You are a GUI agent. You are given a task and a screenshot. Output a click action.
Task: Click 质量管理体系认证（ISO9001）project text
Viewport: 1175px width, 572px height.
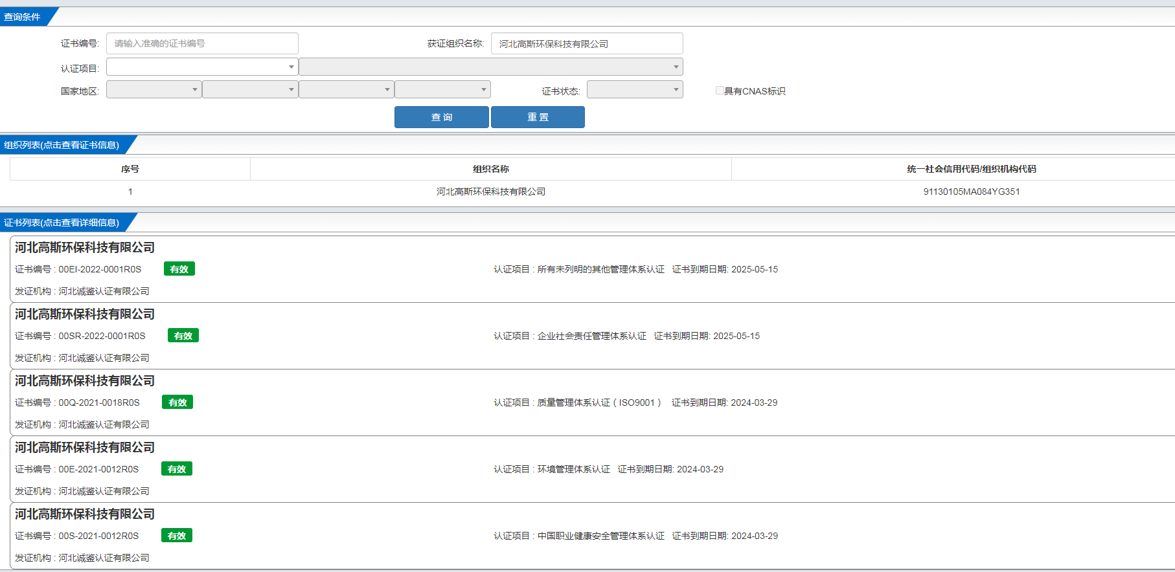pos(599,402)
